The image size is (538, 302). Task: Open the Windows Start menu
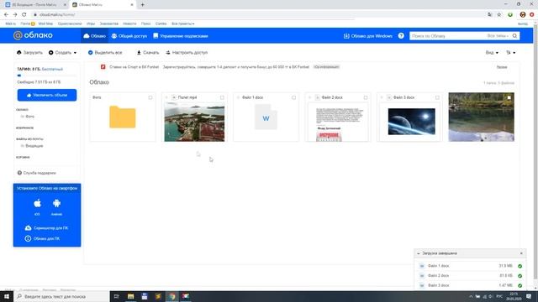[x=7, y=296]
